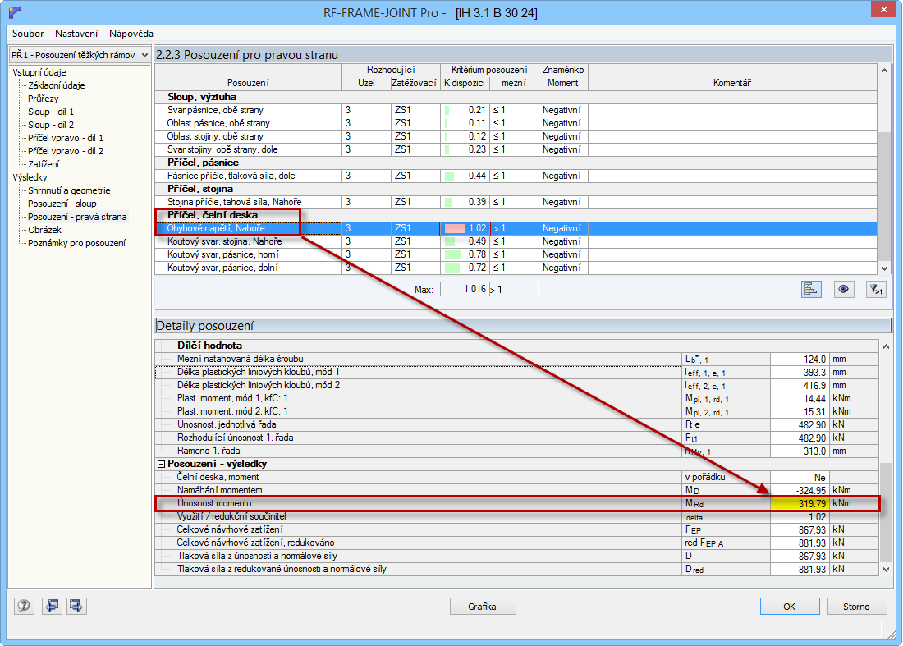Select row Koutový svar, stojina, Nahoře
903x646 pixels.
[x=516, y=241]
